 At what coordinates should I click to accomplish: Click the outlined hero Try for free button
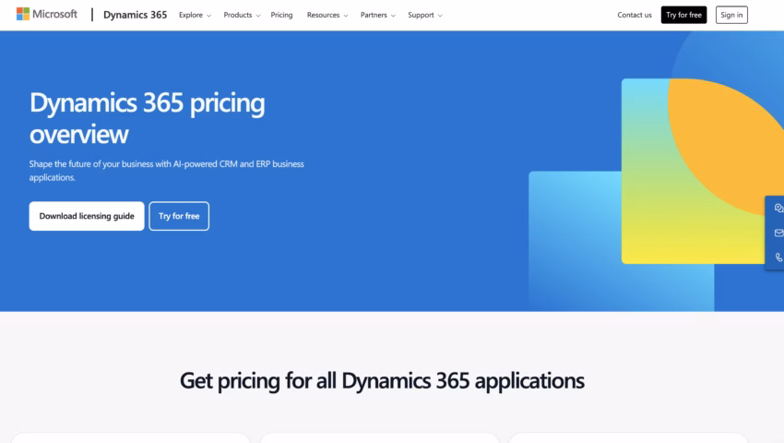pyautogui.click(x=179, y=216)
